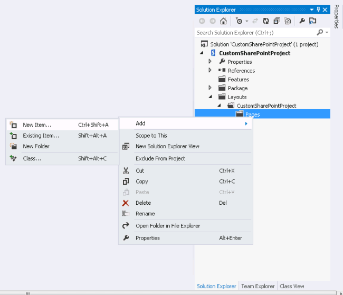The image size is (343, 295).
Task: Toggle the Show All Files icon
Action: tap(288, 21)
